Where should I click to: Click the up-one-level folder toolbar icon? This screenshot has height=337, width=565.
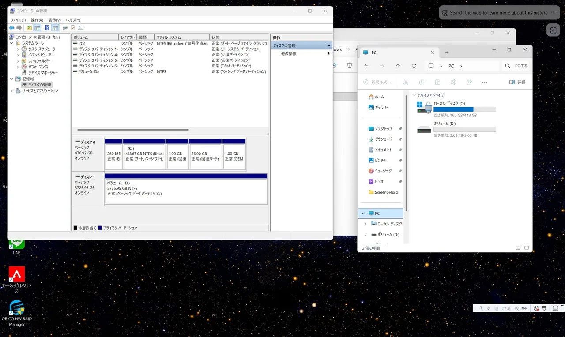point(29,28)
